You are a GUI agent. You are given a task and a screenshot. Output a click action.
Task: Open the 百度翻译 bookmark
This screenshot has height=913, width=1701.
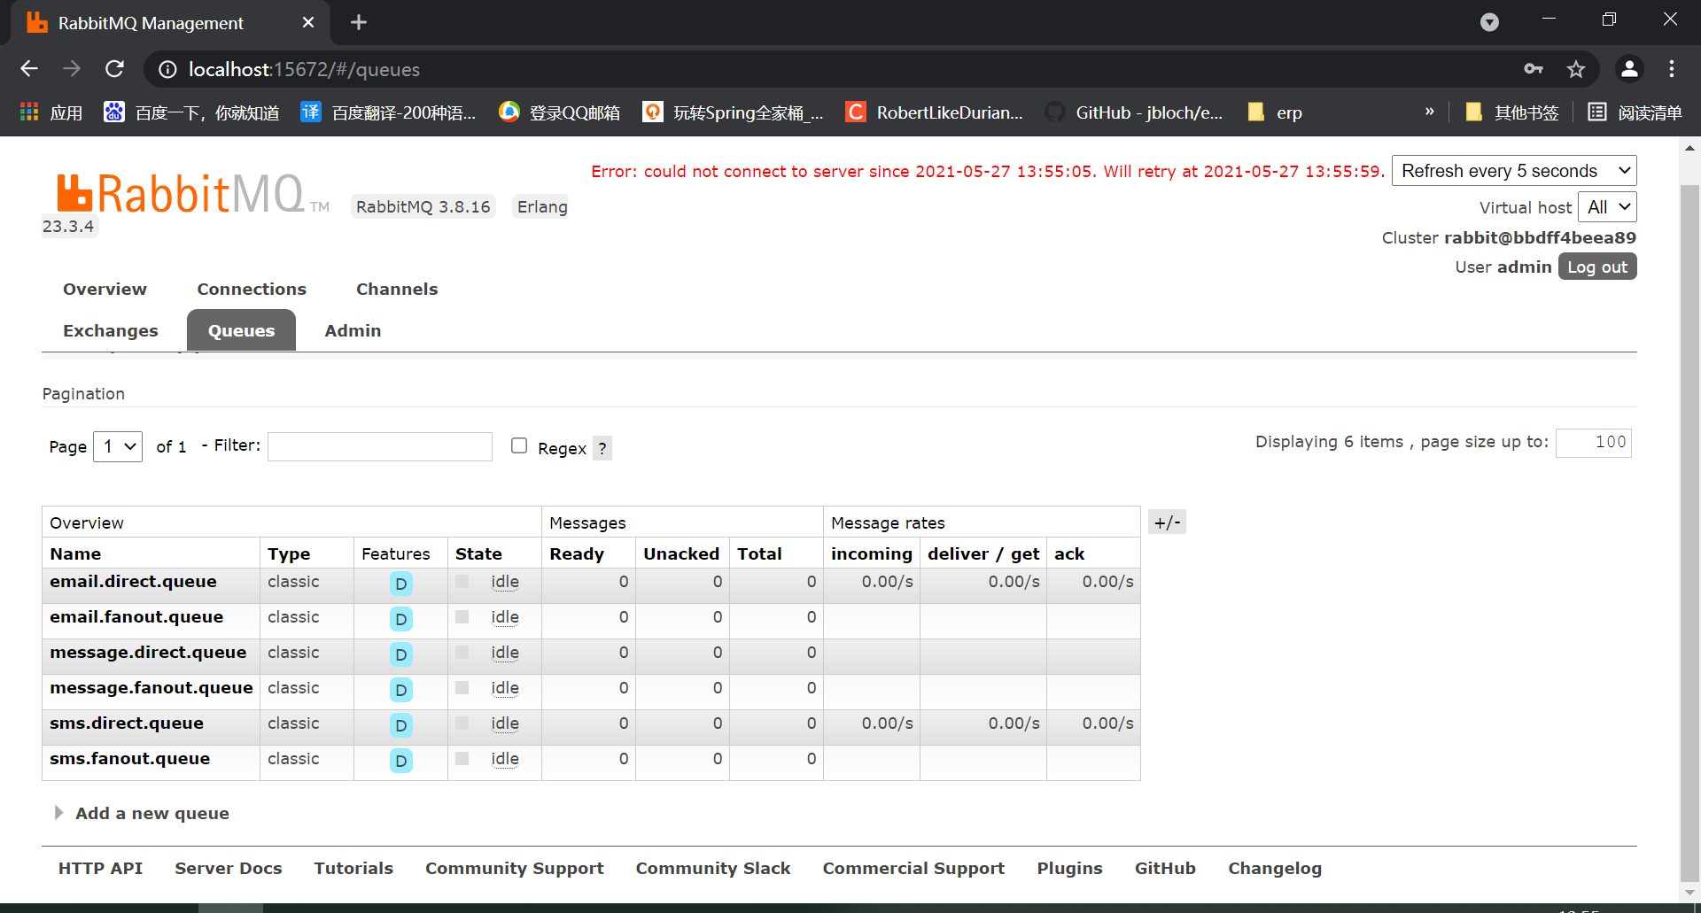coord(389,112)
